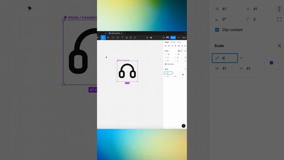284x160 pixels.
Task: Click the large 'Media / Headpho' frame label
Action: point(80,17)
